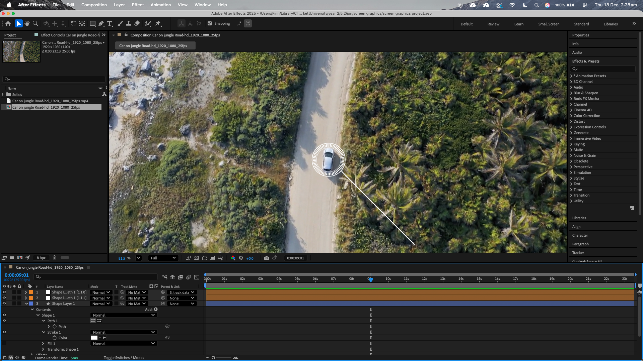Click the current time display 0:00:09:01

[17, 275]
